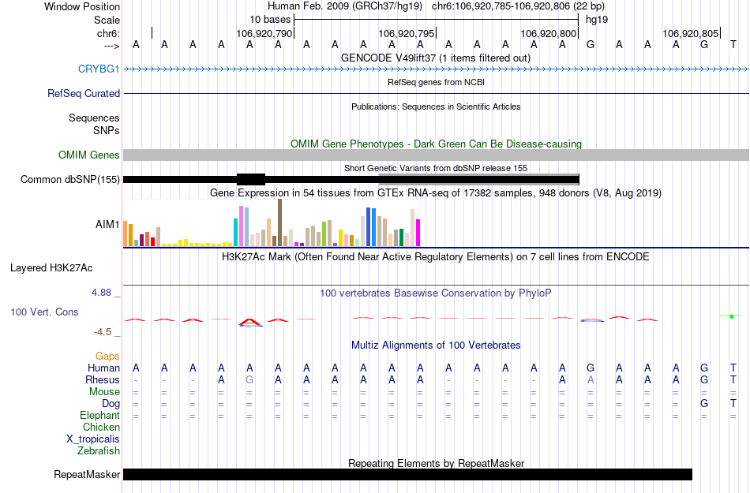Click the 106,920,805 ruler position
The width and height of the screenshot is (750, 493).
pos(690,33)
